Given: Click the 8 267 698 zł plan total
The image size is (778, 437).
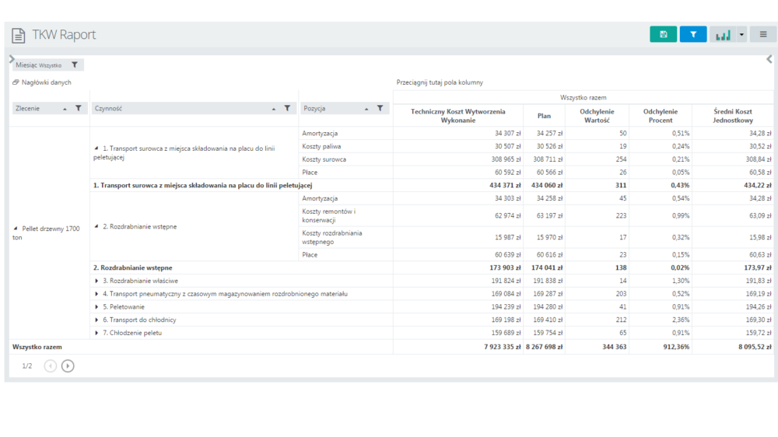Looking at the screenshot, I should point(545,347).
